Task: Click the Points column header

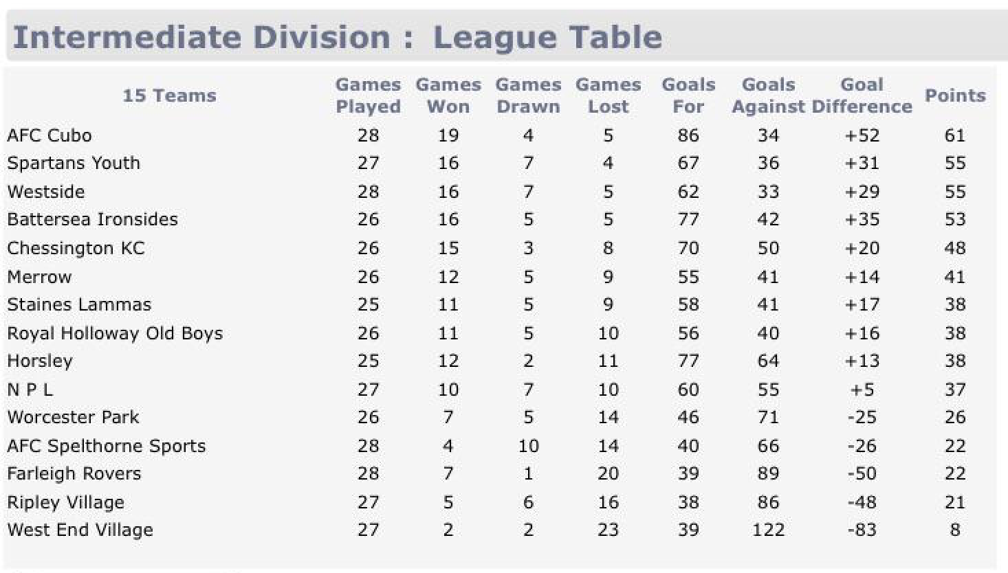Action: 955,95
